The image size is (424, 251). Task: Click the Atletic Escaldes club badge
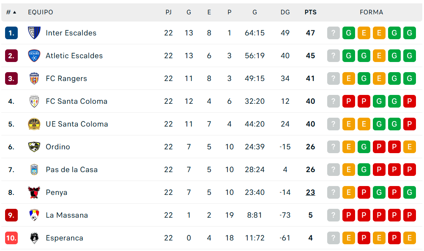click(x=34, y=56)
